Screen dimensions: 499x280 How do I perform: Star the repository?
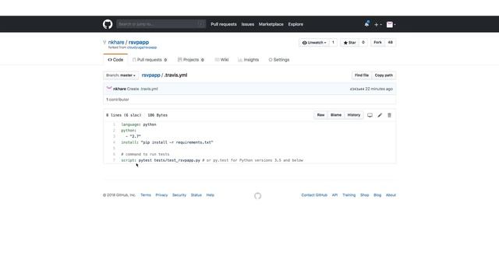point(349,43)
